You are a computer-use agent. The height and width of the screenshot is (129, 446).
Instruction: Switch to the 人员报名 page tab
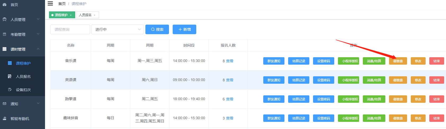point(88,15)
